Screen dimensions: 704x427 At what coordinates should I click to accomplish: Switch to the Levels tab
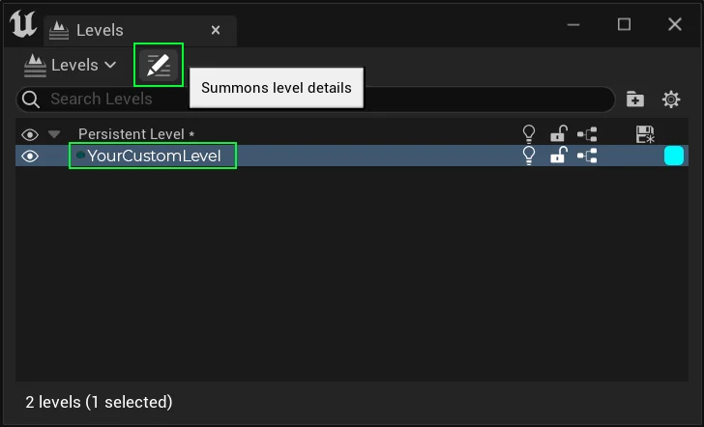(x=100, y=30)
